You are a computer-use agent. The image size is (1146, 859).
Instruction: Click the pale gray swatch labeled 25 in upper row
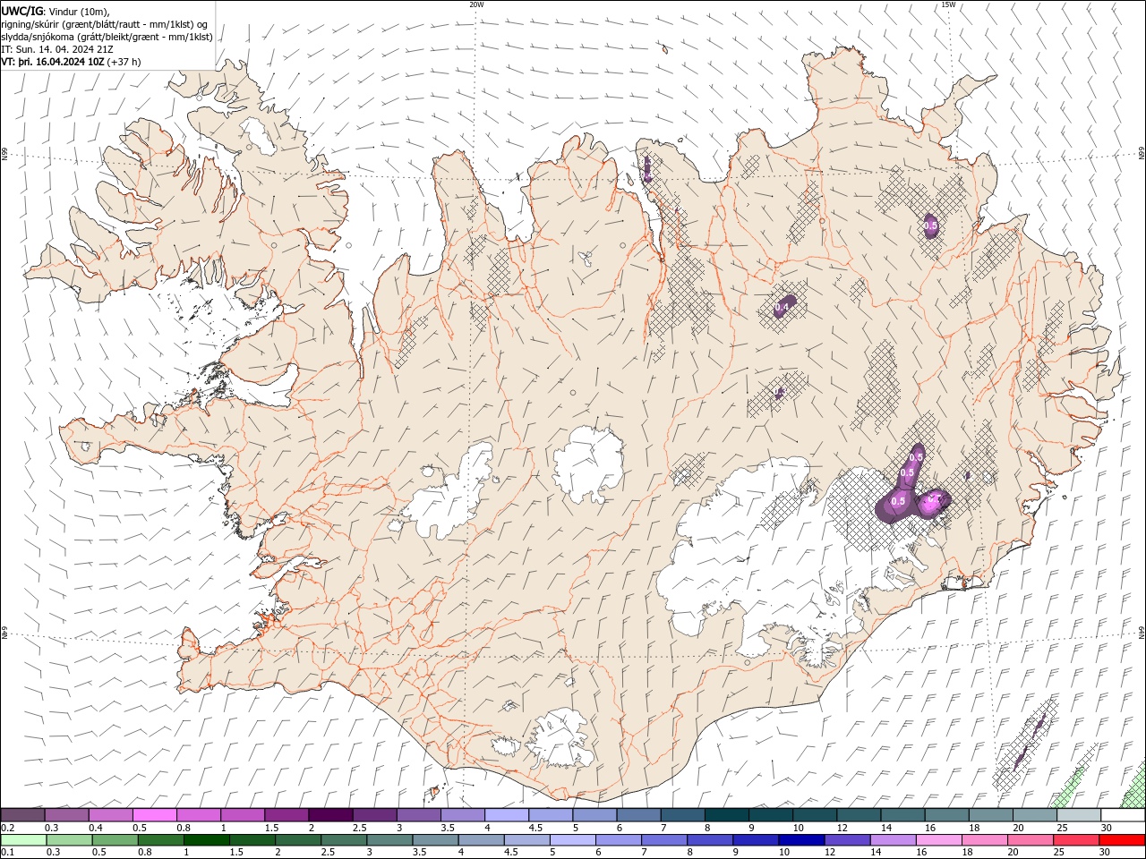point(1079,815)
